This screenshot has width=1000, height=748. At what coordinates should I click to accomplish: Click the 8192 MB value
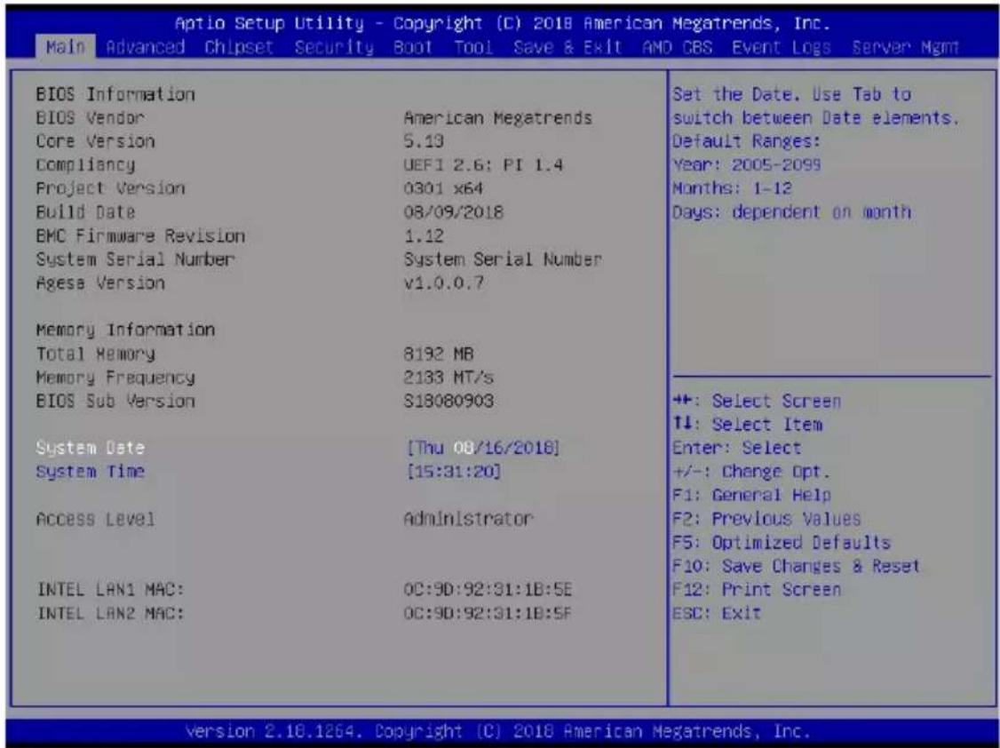pyautogui.click(x=439, y=354)
